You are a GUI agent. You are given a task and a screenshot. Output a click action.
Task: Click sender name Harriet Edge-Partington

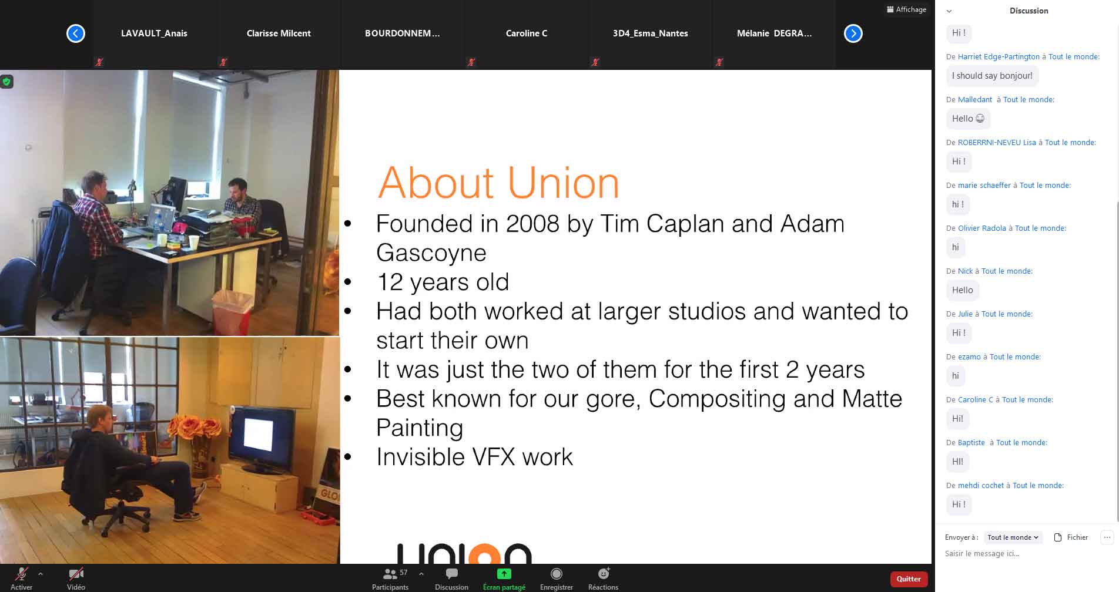(999, 57)
